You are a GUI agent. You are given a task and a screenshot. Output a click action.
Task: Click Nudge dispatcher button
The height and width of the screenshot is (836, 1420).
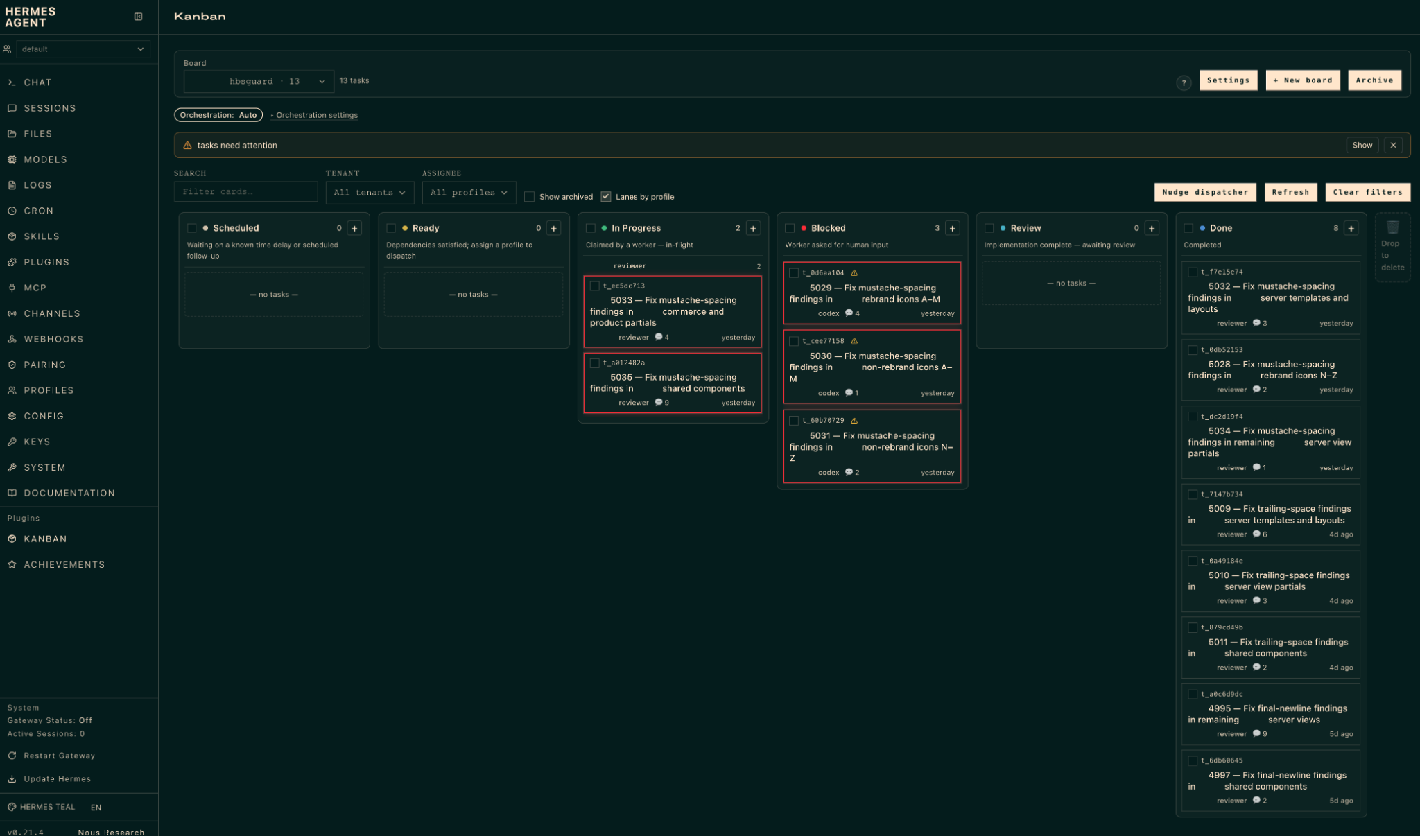click(1205, 193)
